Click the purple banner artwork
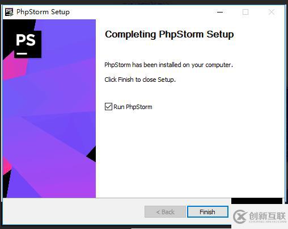The height and width of the screenshot is (229, 288). pos(49,109)
